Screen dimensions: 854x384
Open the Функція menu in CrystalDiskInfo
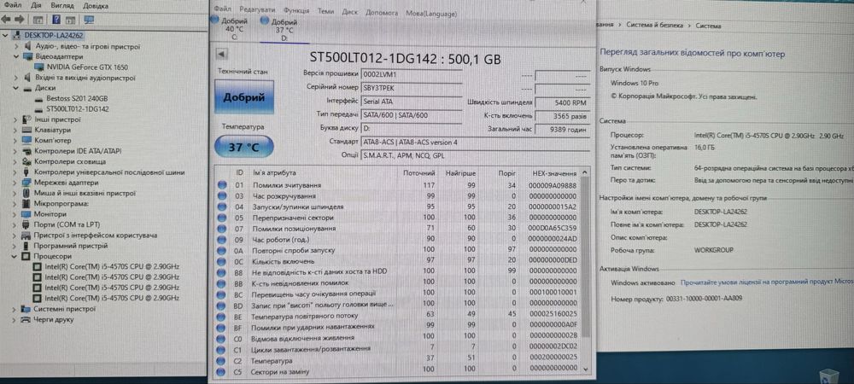point(296,10)
